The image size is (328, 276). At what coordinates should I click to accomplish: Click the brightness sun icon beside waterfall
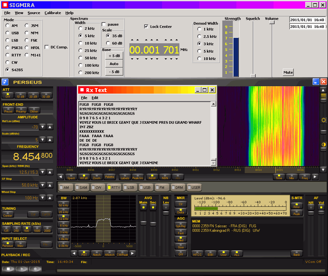tap(324, 120)
